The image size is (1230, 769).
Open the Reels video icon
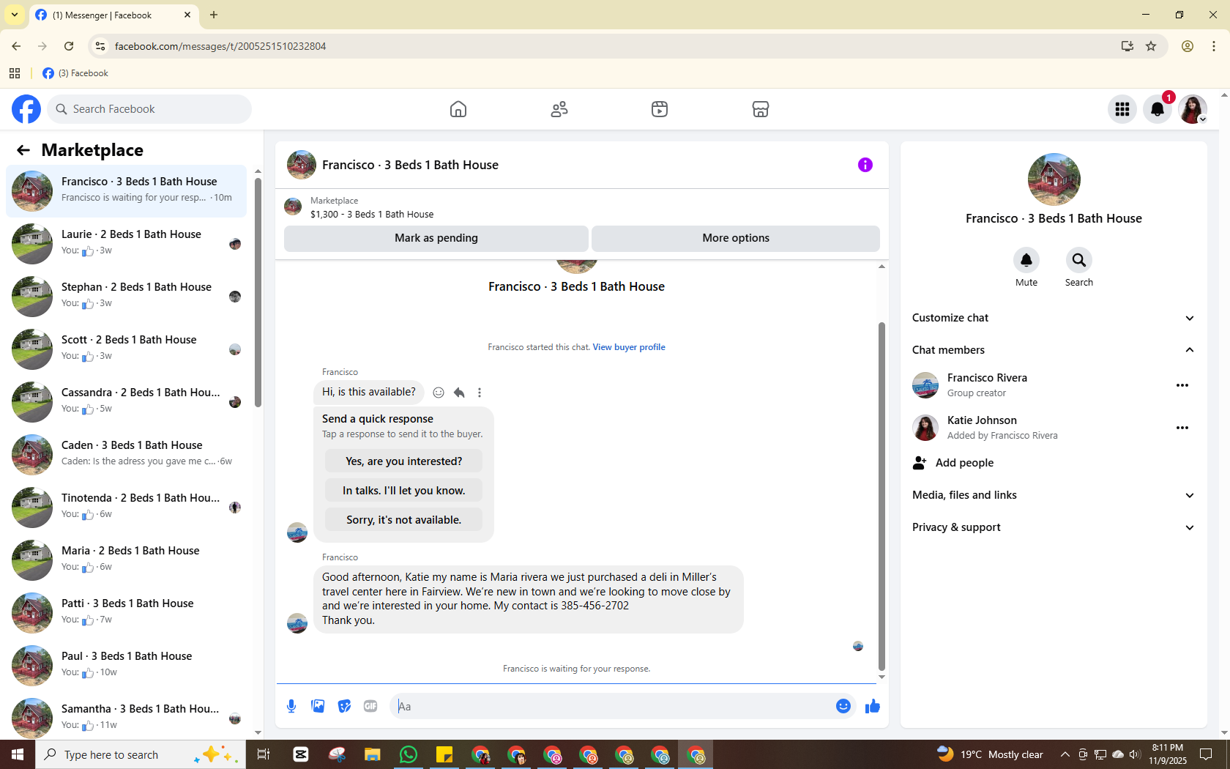click(x=660, y=109)
